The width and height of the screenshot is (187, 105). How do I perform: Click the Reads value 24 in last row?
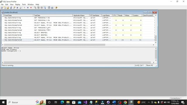click(x=122, y=40)
